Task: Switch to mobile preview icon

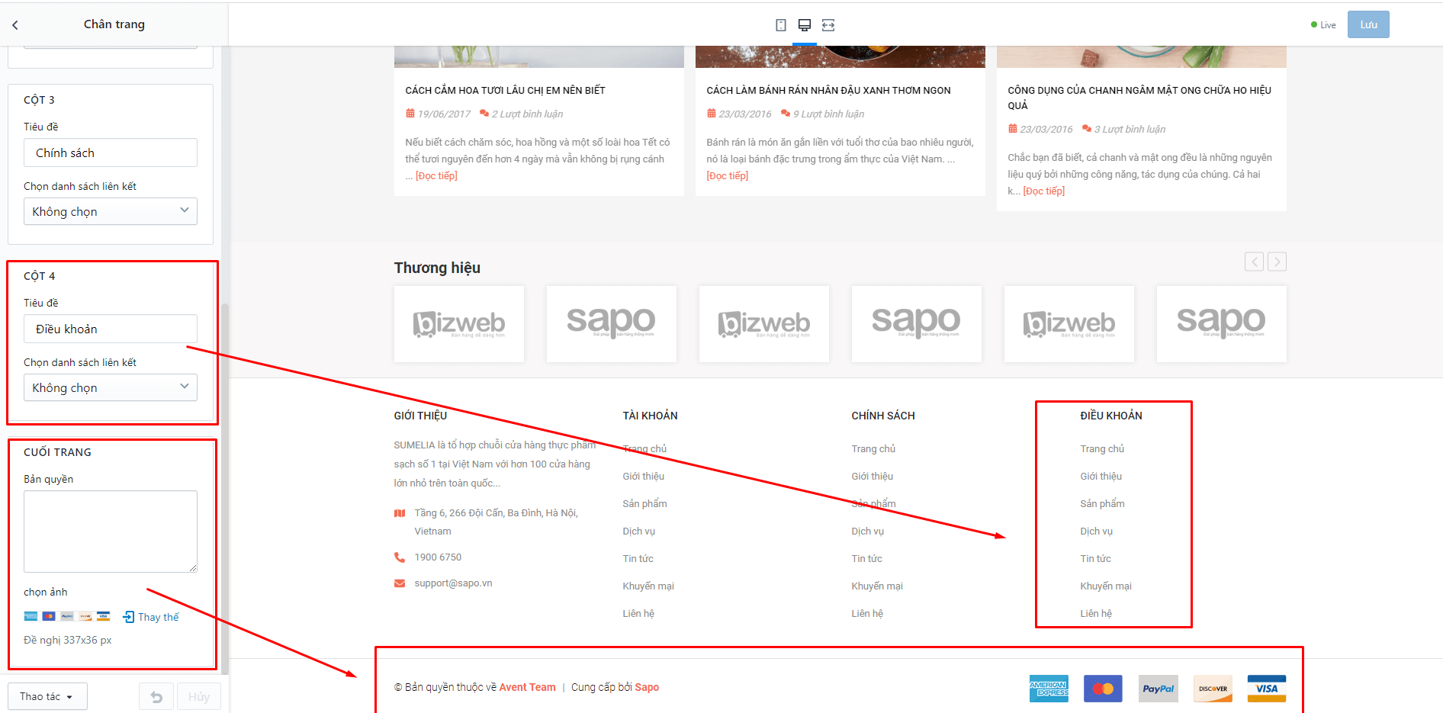Action: click(x=781, y=25)
